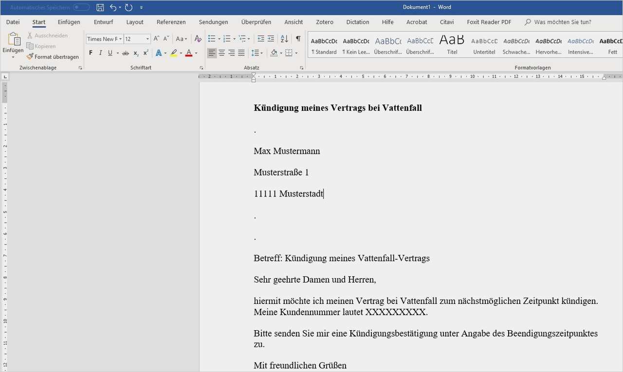Switch to the Überprüfen tab
This screenshot has height=372, width=623.
(x=256, y=22)
